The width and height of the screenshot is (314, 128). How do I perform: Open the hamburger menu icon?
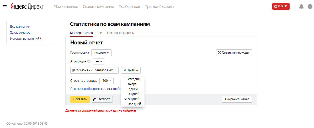point(5,7)
